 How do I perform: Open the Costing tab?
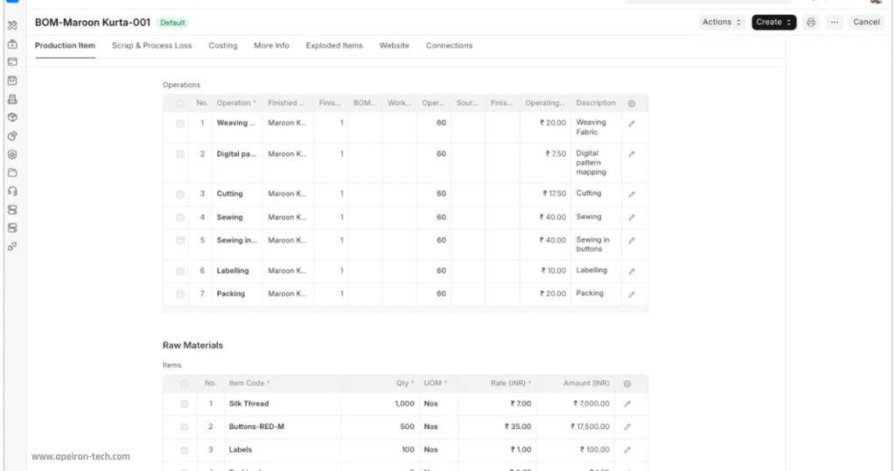pyautogui.click(x=222, y=46)
